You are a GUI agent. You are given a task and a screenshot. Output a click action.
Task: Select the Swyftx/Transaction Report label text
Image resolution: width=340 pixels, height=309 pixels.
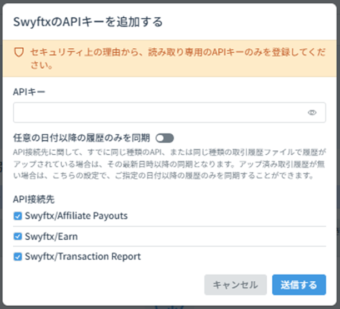[83, 257]
